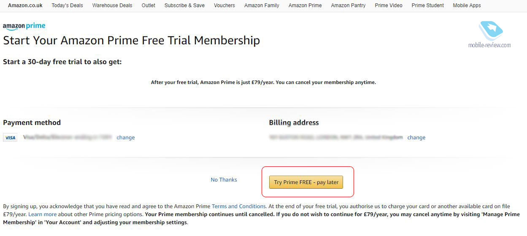Image resolution: width=527 pixels, height=236 pixels.
Task: Click the Visa card icon
Action: (x=10, y=138)
